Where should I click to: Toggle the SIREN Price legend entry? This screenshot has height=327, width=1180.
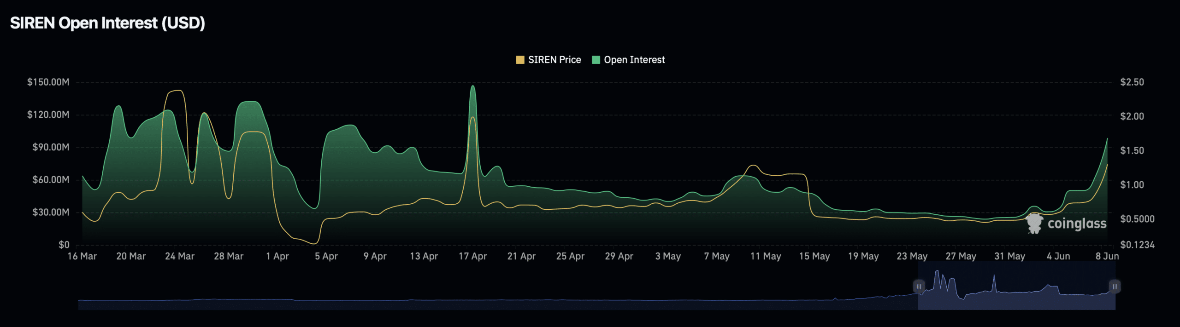pos(549,60)
